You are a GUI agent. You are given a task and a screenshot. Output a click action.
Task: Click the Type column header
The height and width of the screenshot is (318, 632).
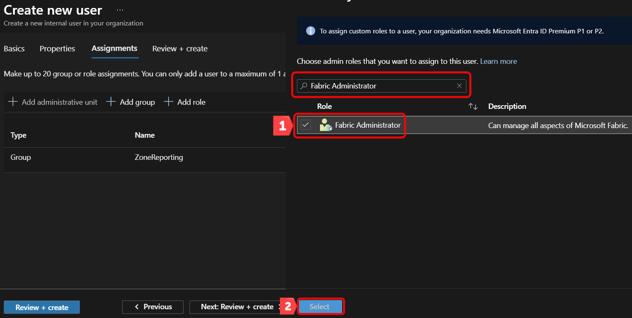point(18,135)
